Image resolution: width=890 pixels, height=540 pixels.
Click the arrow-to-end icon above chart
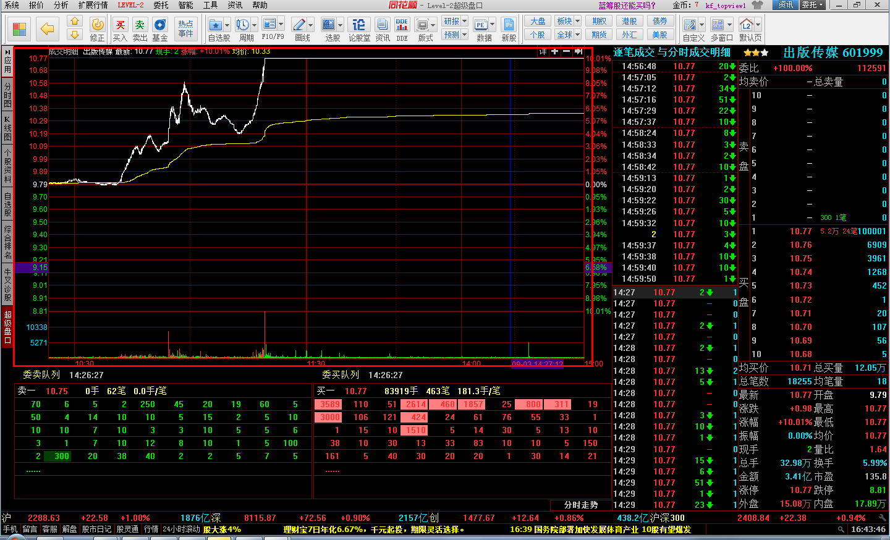click(578, 51)
